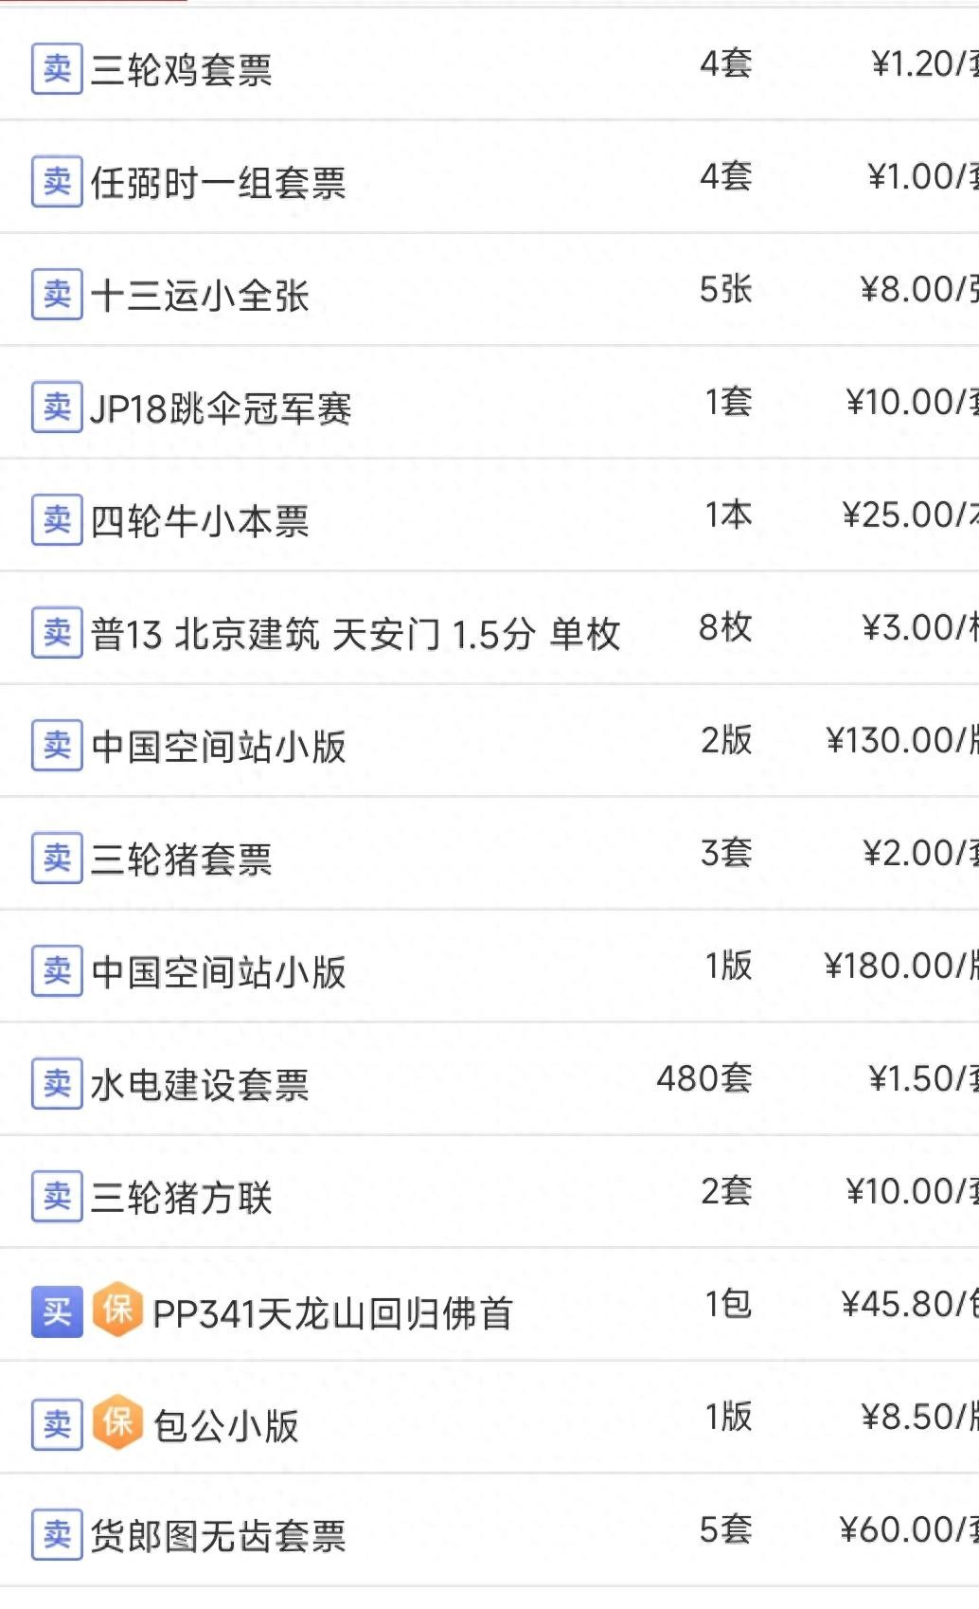Open the 中国空间站小版 listing priced ¥130.00

pyautogui.click(x=219, y=747)
